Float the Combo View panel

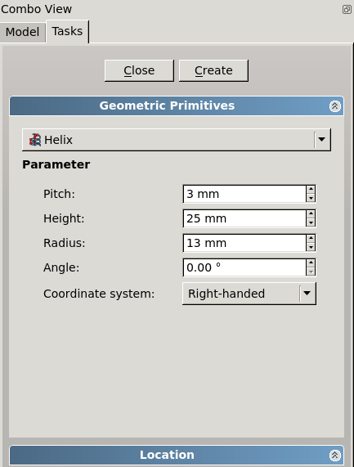[x=347, y=9]
